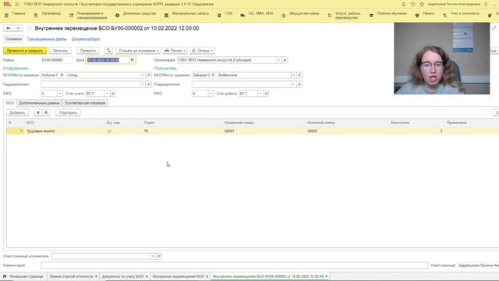Click the Провести button
Viewport: 499px width, 281px height.
click(88, 51)
